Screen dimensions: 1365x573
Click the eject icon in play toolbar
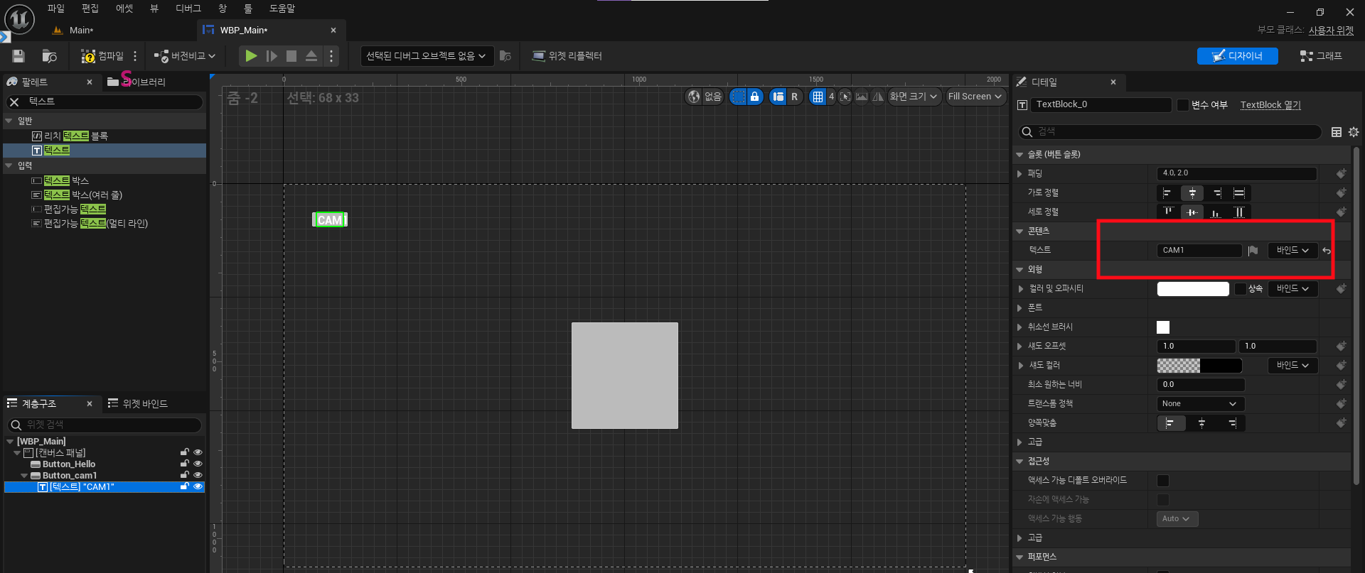(311, 56)
